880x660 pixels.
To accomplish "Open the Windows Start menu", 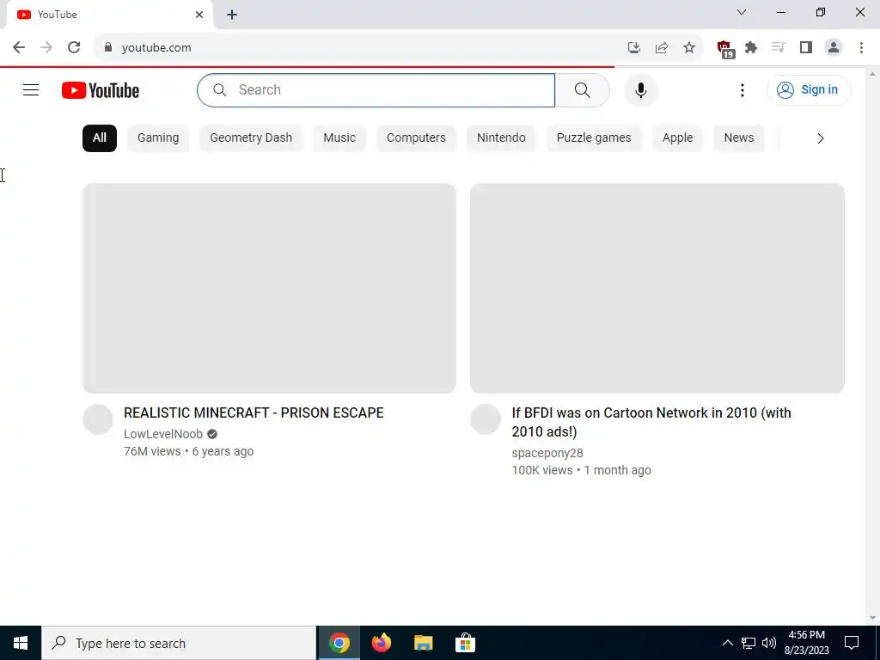I will point(21,643).
